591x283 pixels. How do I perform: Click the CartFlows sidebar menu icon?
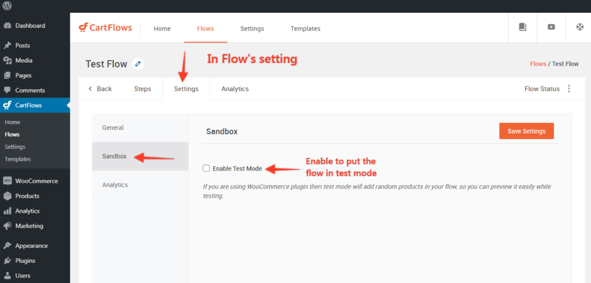[x=7, y=105]
